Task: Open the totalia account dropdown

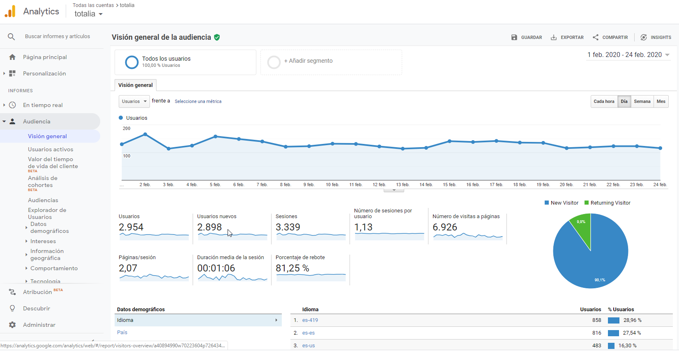Action: tap(88, 14)
